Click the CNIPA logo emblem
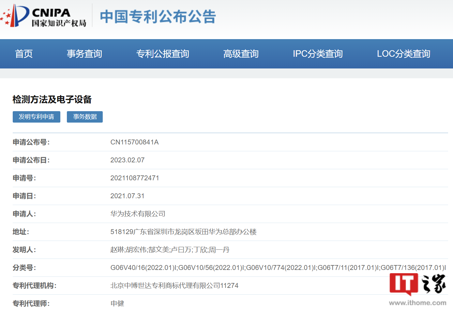The image size is (453, 312). [x=15, y=16]
